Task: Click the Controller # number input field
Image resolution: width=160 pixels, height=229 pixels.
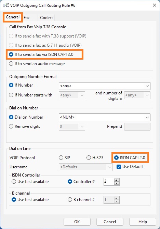Action: pos(109,182)
